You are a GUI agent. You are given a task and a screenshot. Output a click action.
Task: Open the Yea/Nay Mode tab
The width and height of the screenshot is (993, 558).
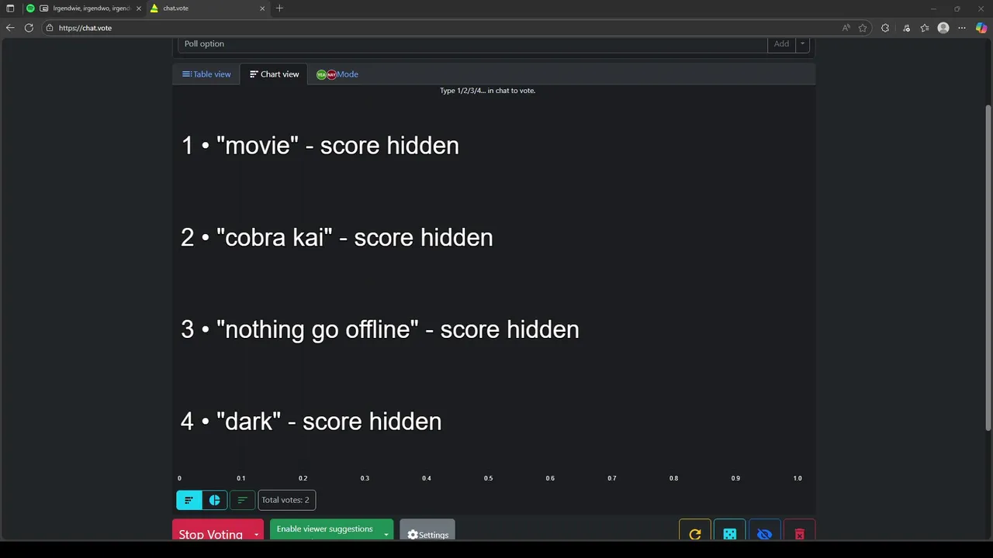point(337,74)
